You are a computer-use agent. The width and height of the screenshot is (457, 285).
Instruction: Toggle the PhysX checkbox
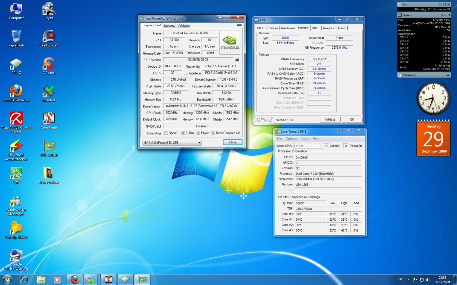tap(198, 133)
